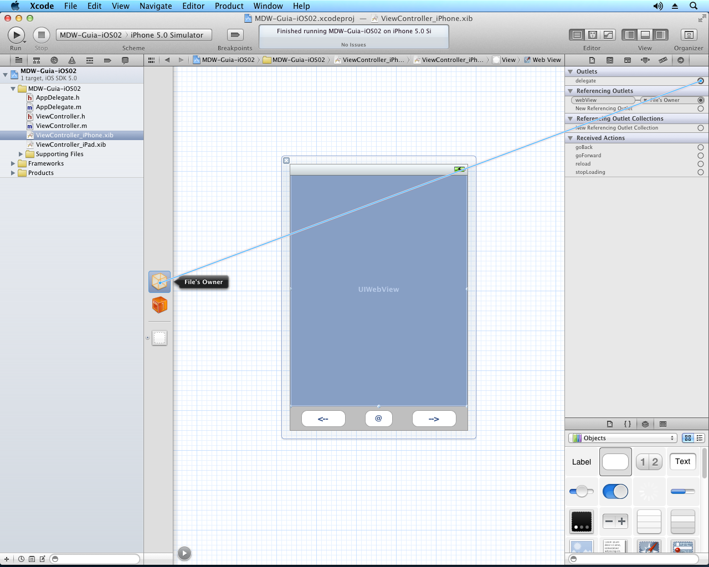Toggle the Breakpoints button

coord(235,35)
